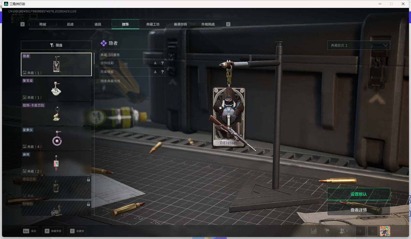
Task: Open the 曼德尔砖 tab
Action: tap(180, 24)
